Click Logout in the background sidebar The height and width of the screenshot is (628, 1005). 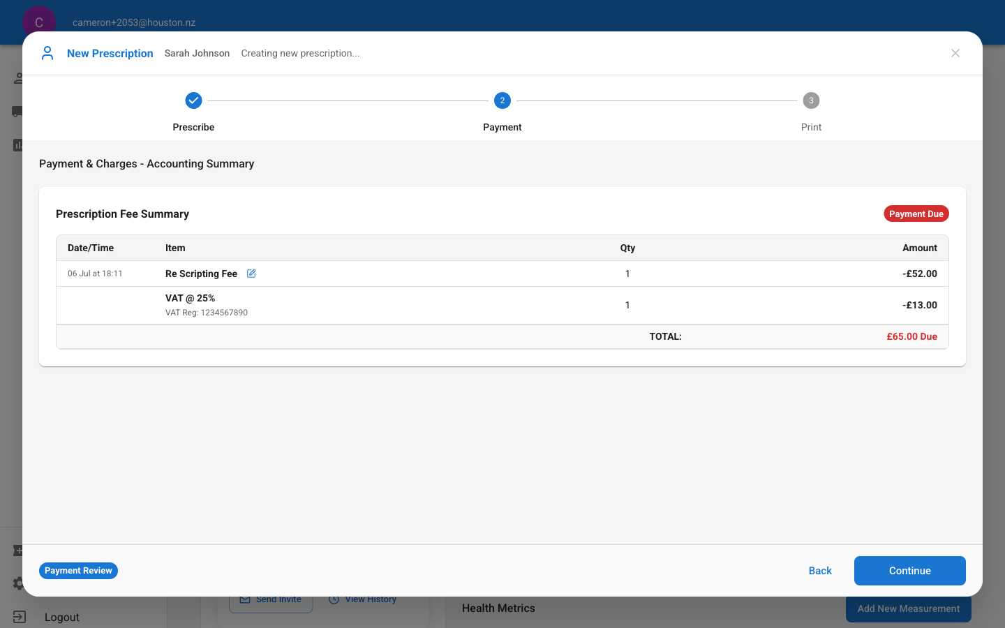coord(62,617)
